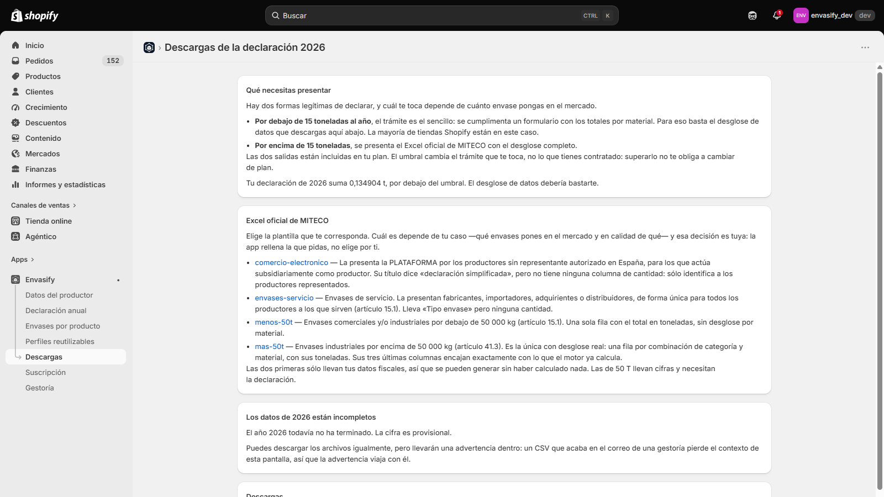
Task: Open the notifications bell
Action: point(777,15)
